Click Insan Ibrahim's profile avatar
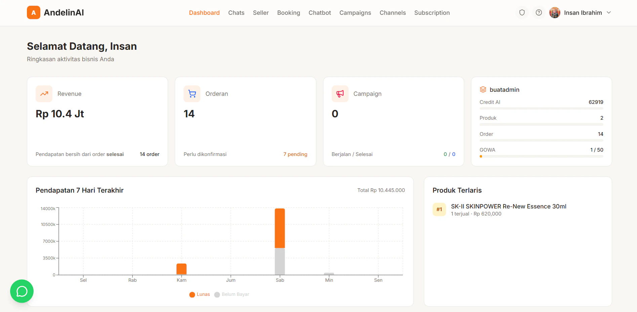The width and height of the screenshot is (637, 312). click(555, 12)
